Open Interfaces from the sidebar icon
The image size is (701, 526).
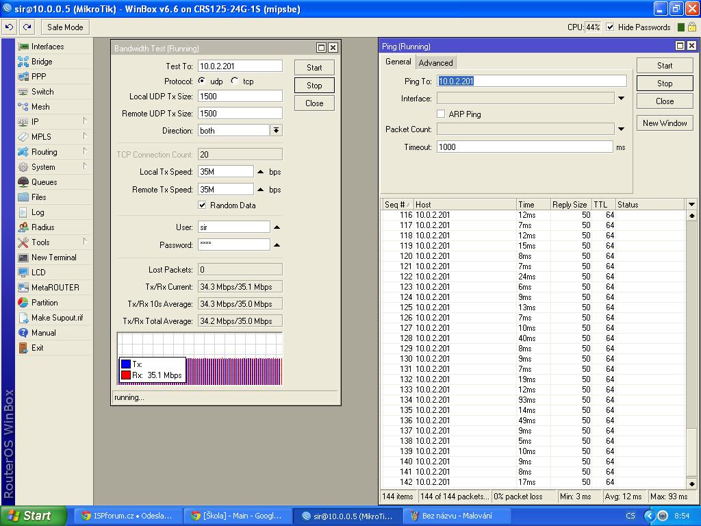pos(23,47)
